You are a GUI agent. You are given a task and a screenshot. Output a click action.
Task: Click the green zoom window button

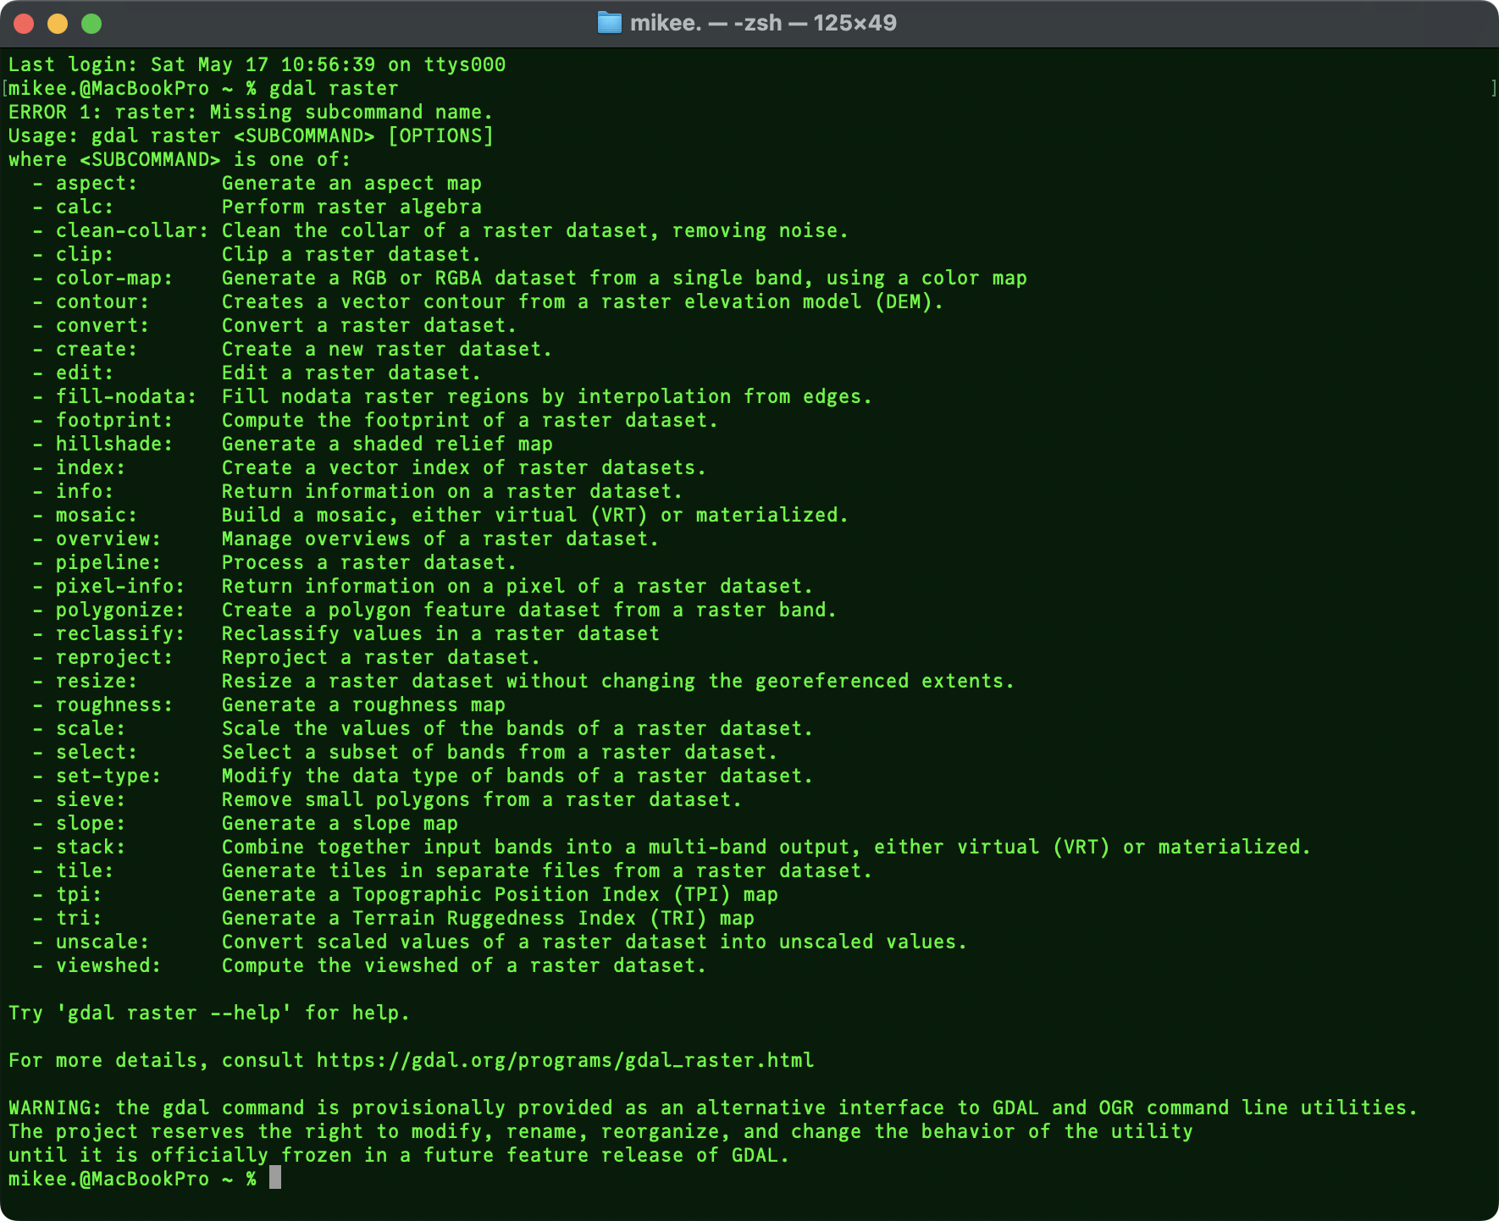[x=91, y=24]
